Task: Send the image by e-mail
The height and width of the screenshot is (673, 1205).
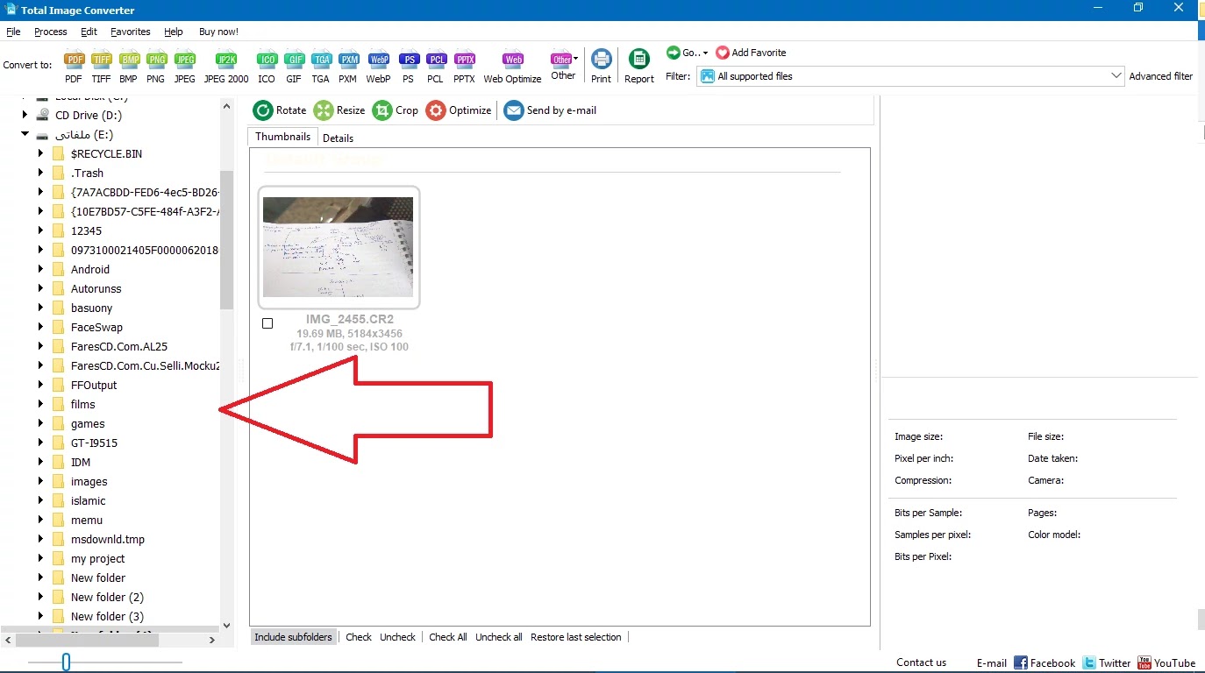Action: (x=550, y=110)
